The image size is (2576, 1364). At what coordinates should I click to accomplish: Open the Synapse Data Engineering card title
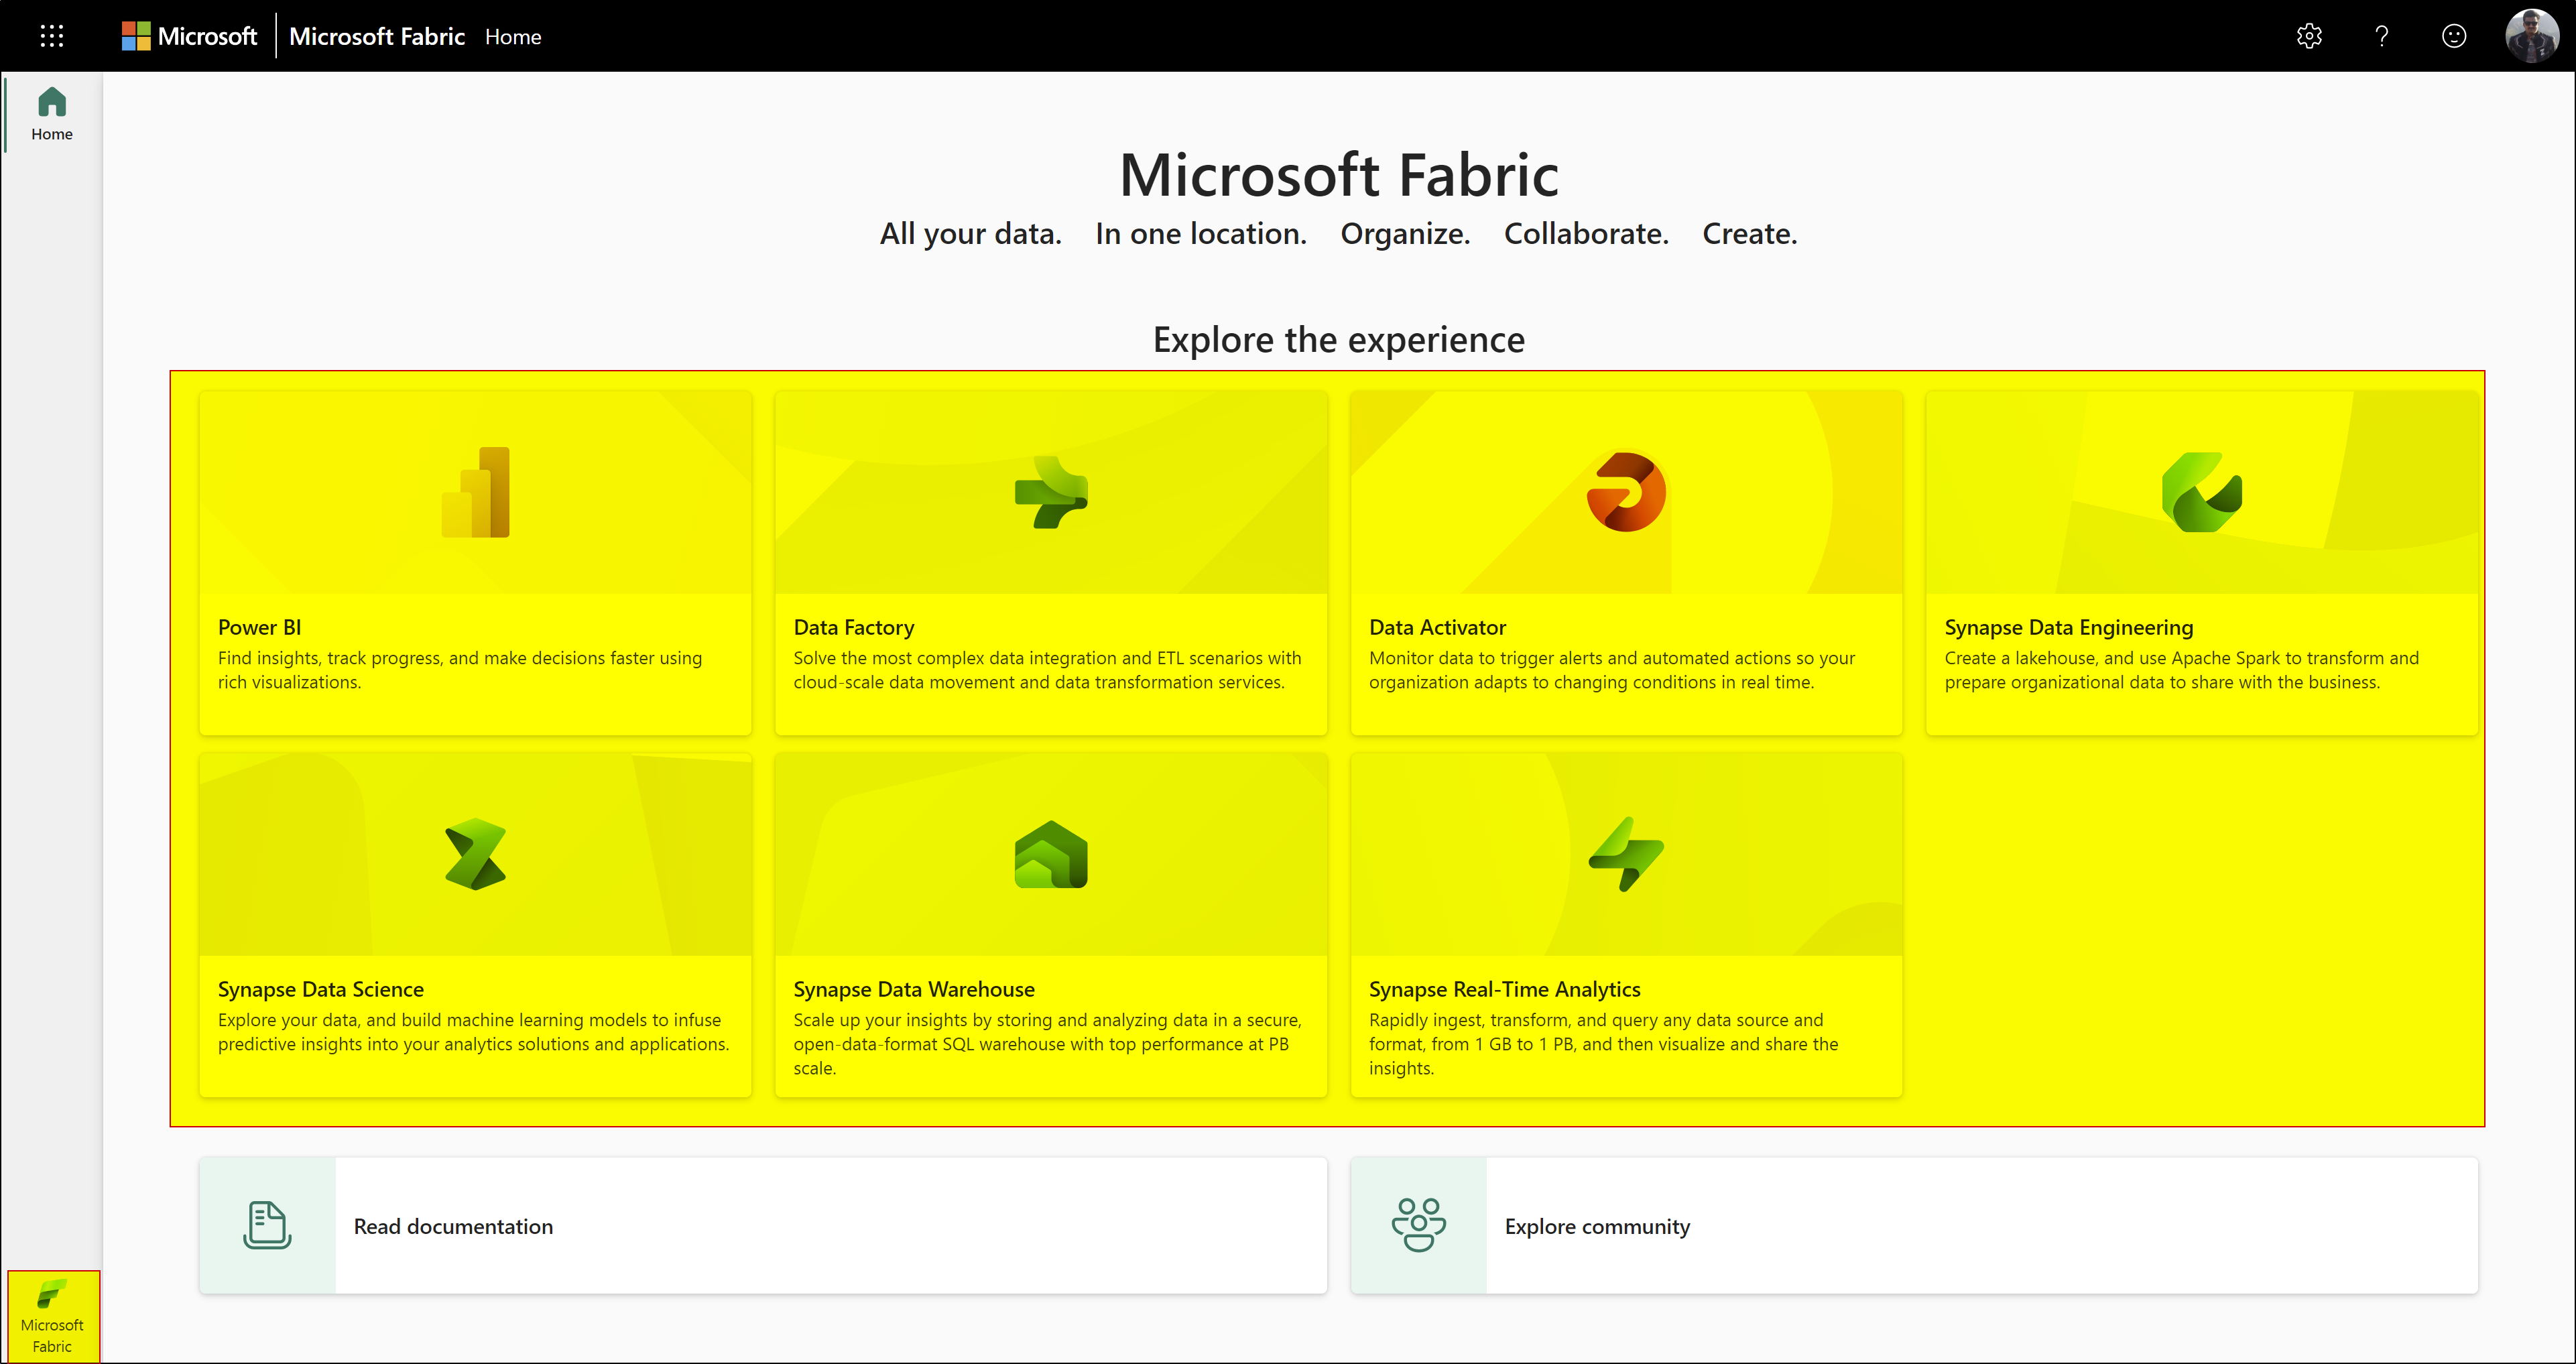[2069, 627]
